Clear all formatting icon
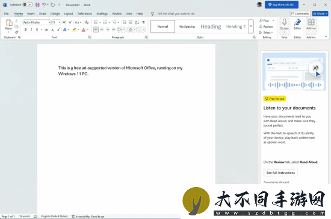Image resolution: width=331 pixels, height=219 pixels. tap(87, 22)
